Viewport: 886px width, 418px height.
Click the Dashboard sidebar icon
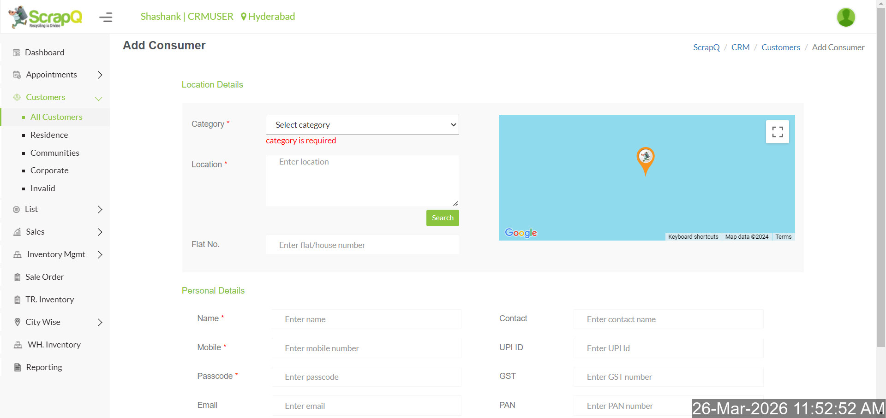17,53
